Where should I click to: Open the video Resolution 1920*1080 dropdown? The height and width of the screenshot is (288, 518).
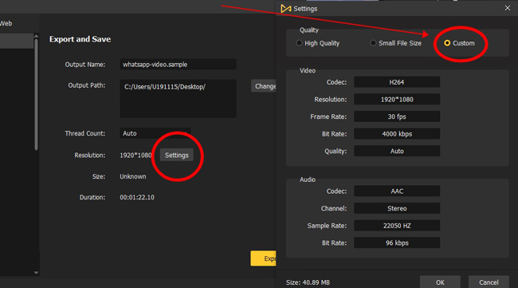tap(397, 99)
